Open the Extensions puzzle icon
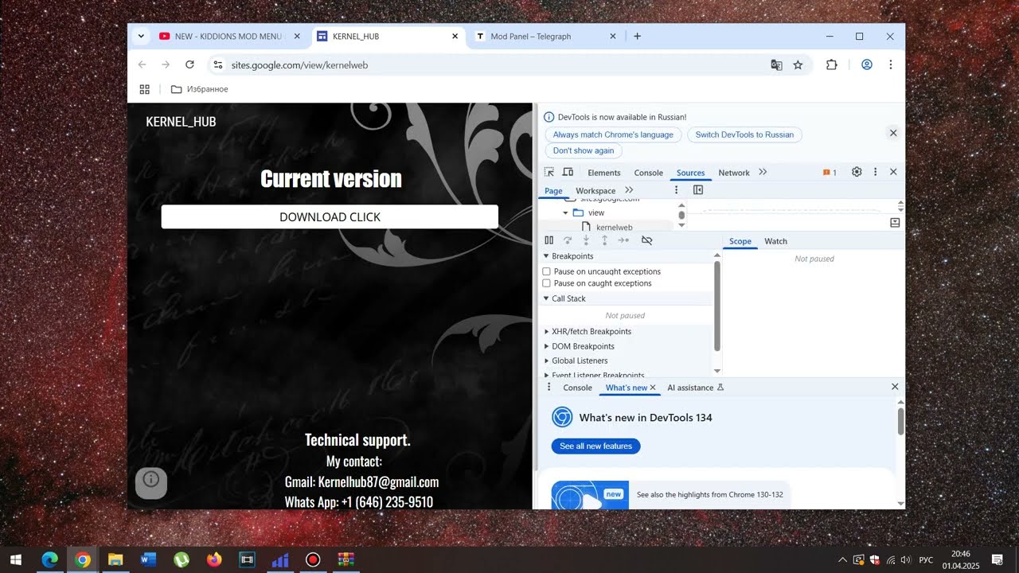The width and height of the screenshot is (1019, 573). pyautogui.click(x=832, y=64)
